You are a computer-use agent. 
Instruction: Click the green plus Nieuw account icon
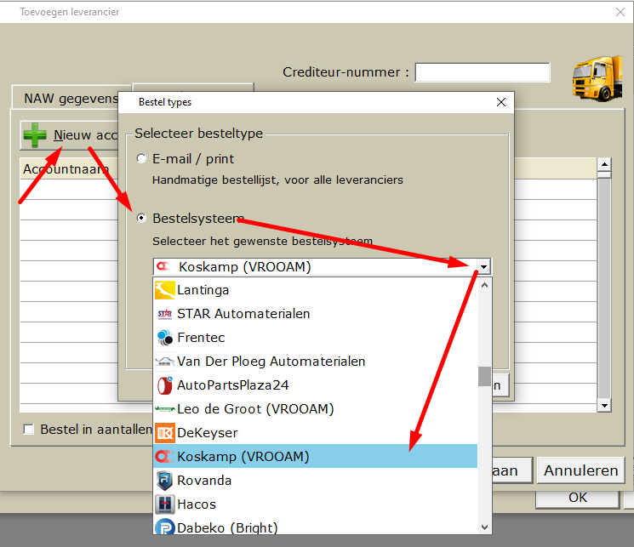coord(35,135)
